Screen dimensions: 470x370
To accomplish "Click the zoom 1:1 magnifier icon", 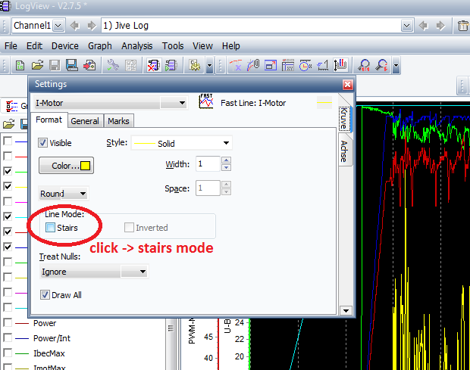I will 364,65.
